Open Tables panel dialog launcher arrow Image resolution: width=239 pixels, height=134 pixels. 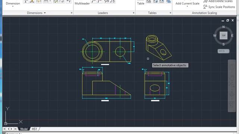[x=170, y=13]
